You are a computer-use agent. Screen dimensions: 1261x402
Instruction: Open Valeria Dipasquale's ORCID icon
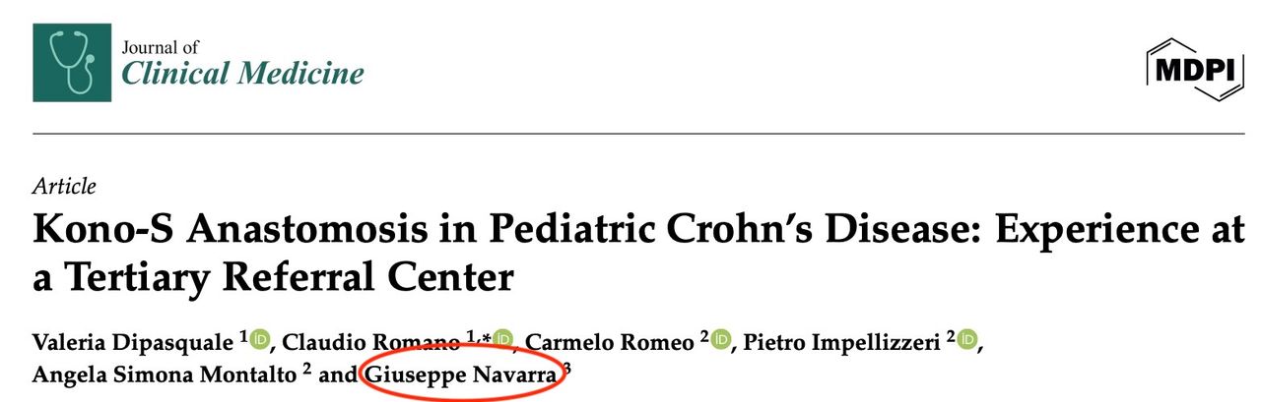pyautogui.click(x=260, y=340)
